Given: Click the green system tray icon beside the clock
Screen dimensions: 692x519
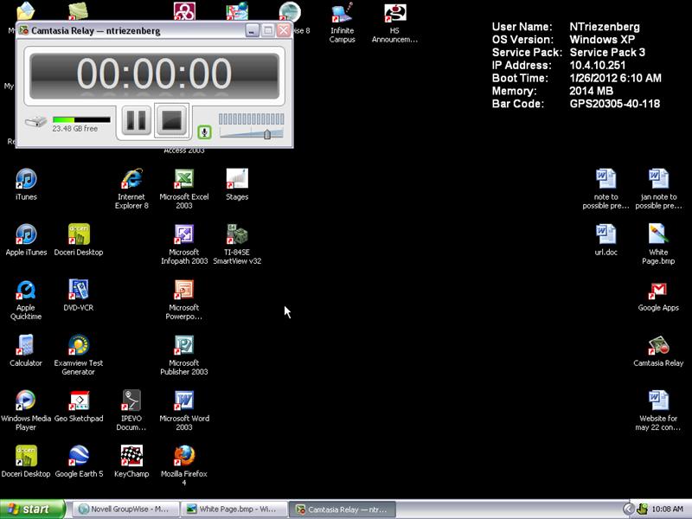Looking at the screenshot, I should point(643,509).
